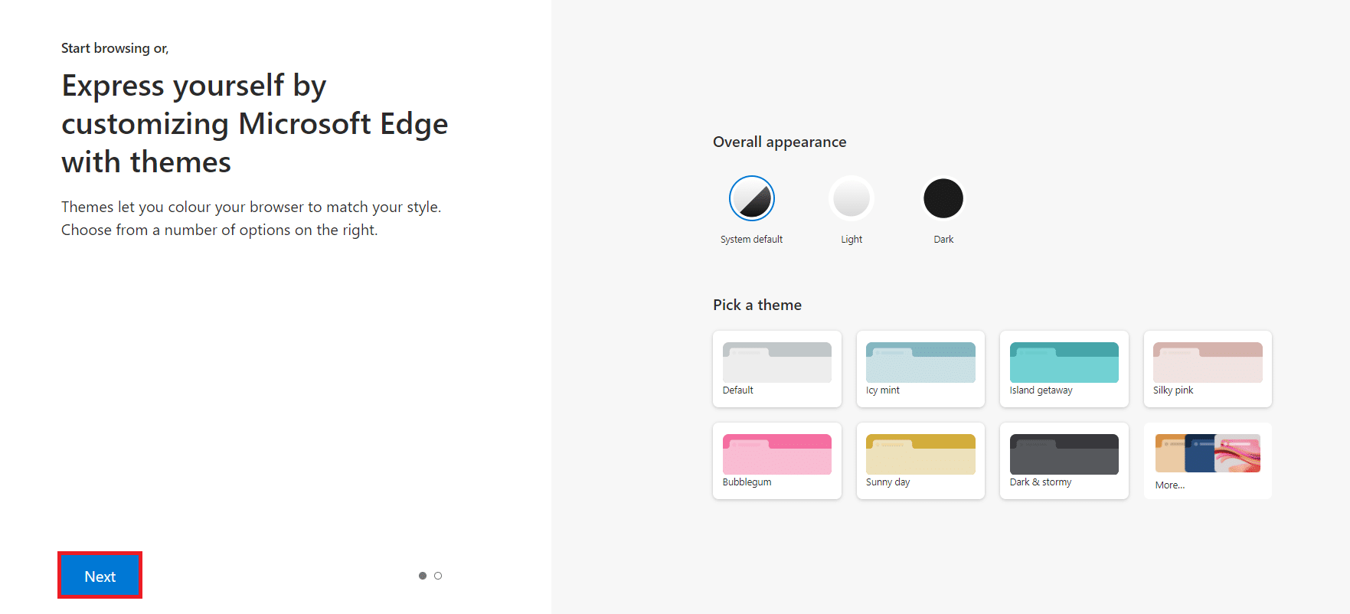
Task: Open the More themes thumbnail
Action: tap(1207, 453)
